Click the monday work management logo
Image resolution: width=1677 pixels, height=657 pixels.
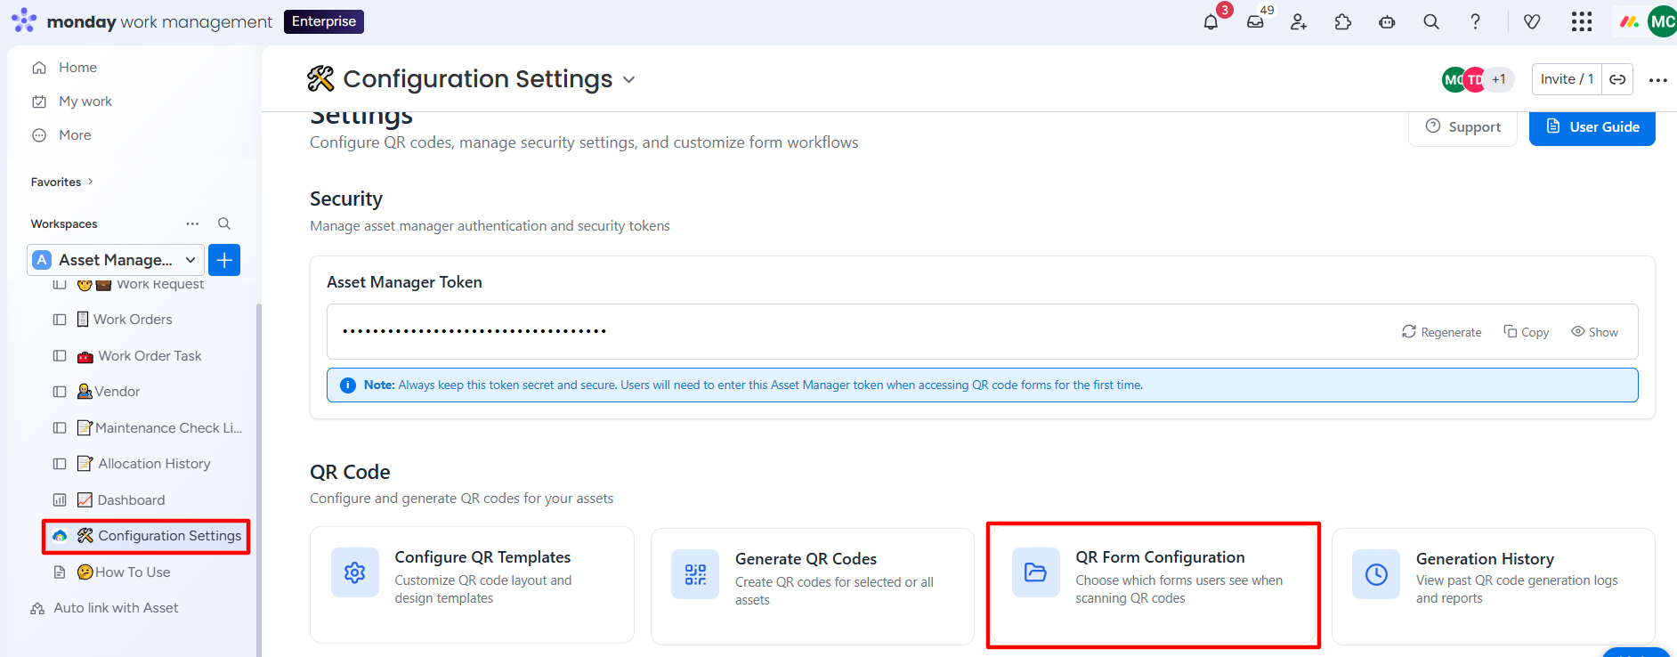(x=142, y=21)
